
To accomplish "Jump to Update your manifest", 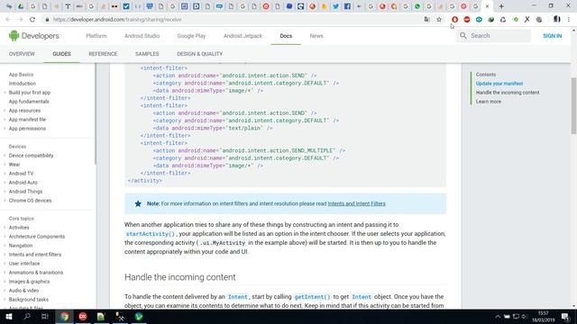I will [499, 84].
